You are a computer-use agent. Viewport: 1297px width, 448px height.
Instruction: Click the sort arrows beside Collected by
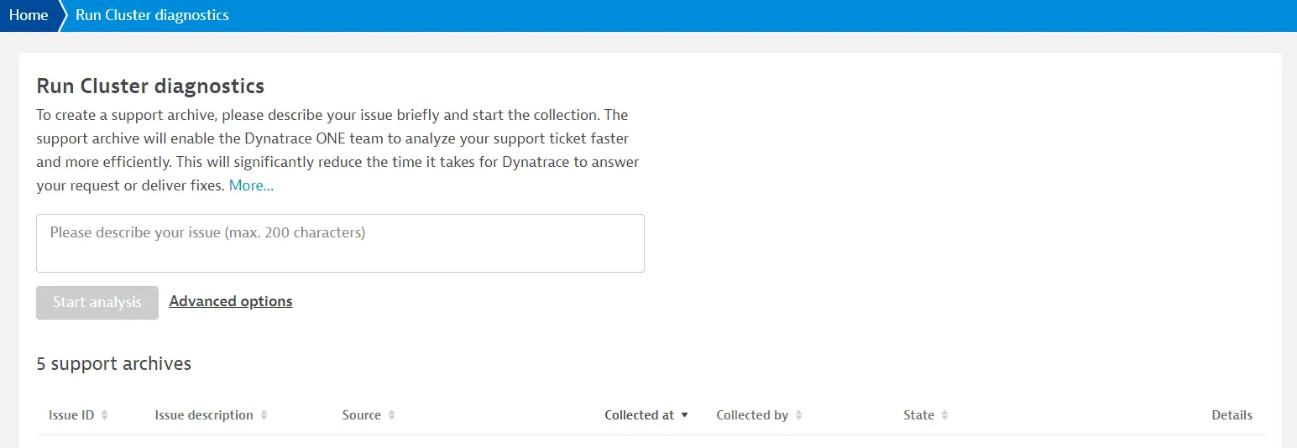click(x=798, y=415)
